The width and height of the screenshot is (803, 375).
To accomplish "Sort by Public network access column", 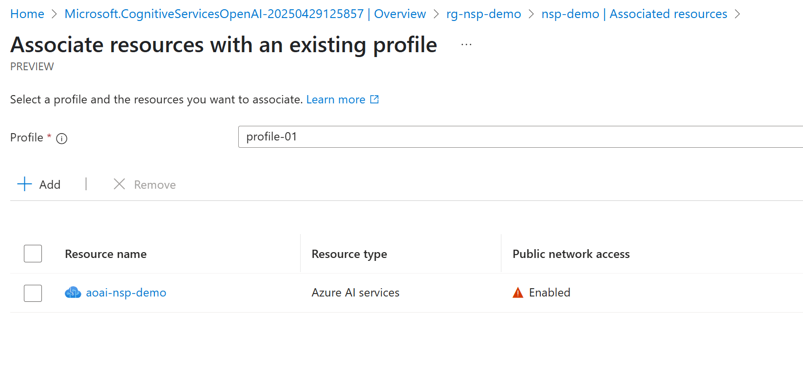I will pos(571,254).
